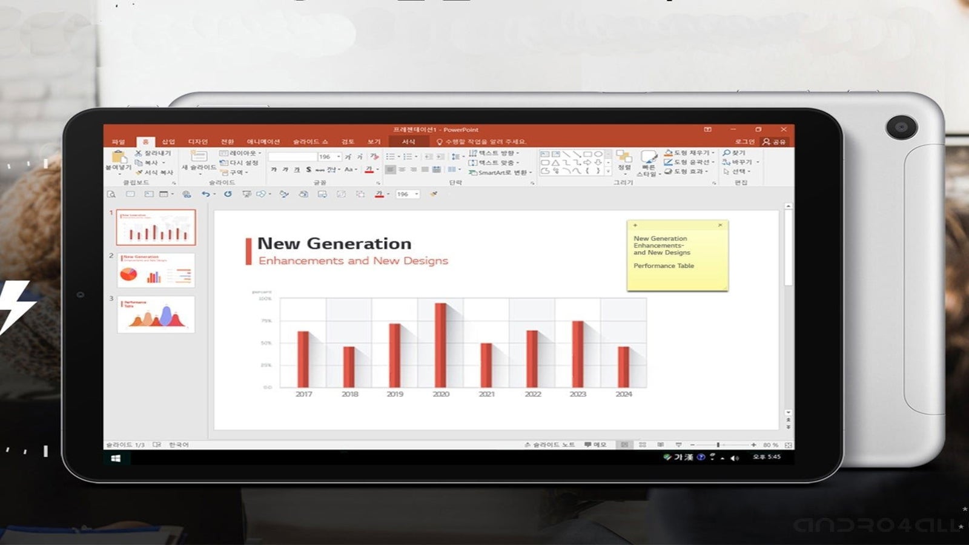Expand the Shape Fill (도형 채우기) dropdown
The width and height of the screenshot is (969, 545).
coord(713,153)
